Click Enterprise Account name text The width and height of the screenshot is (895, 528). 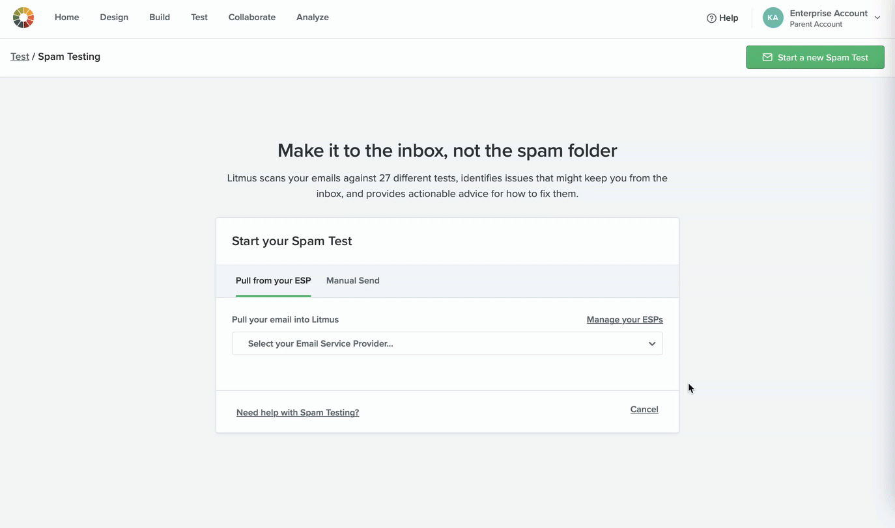pyautogui.click(x=829, y=13)
